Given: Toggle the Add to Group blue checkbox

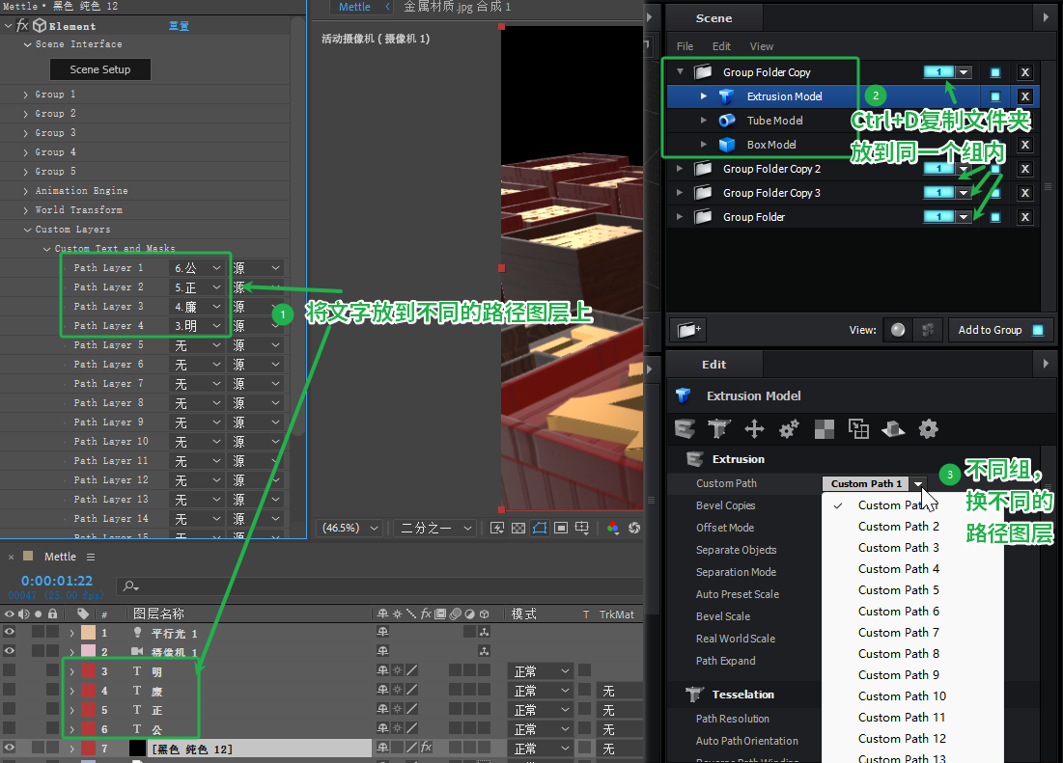Looking at the screenshot, I should (x=1037, y=331).
